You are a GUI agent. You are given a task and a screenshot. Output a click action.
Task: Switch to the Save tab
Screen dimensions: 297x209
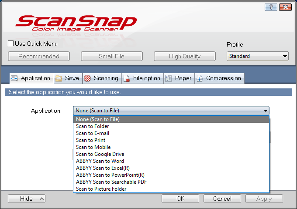point(68,78)
